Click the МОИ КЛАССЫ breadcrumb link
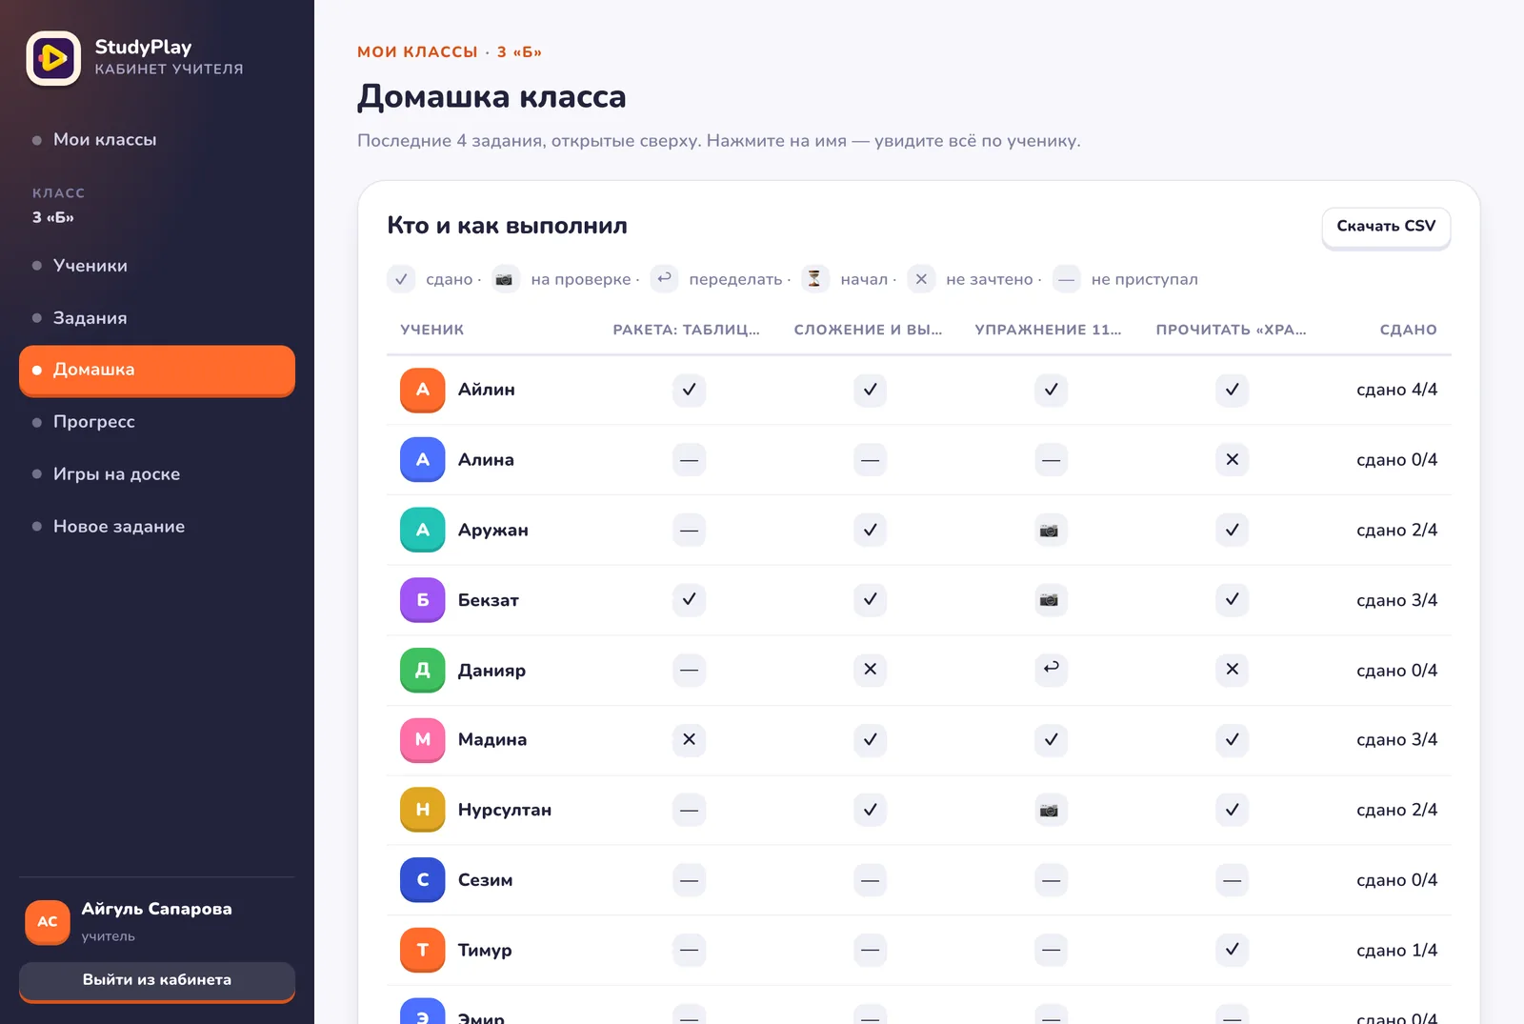 [x=417, y=52]
